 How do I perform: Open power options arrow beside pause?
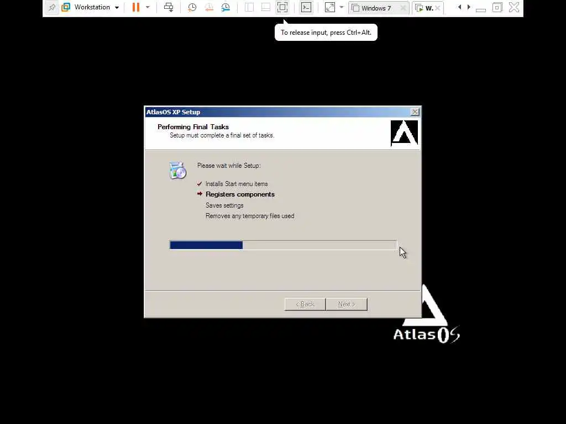pyautogui.click(x=148, y=7)
